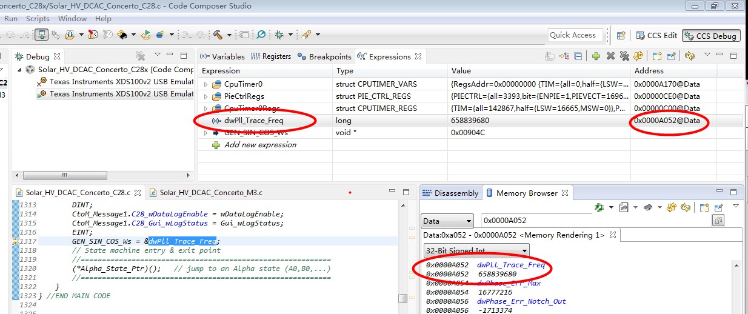Open the Help menu
748x314 pixels.
pos(103,19)
